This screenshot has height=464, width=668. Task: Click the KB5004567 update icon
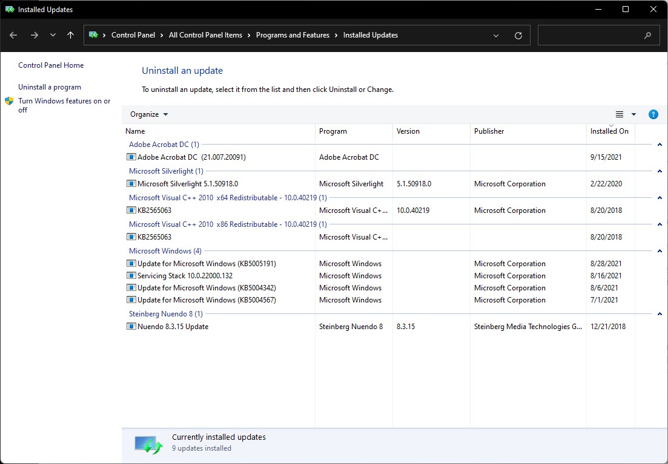pyautogui.click(x=131, y=300)
